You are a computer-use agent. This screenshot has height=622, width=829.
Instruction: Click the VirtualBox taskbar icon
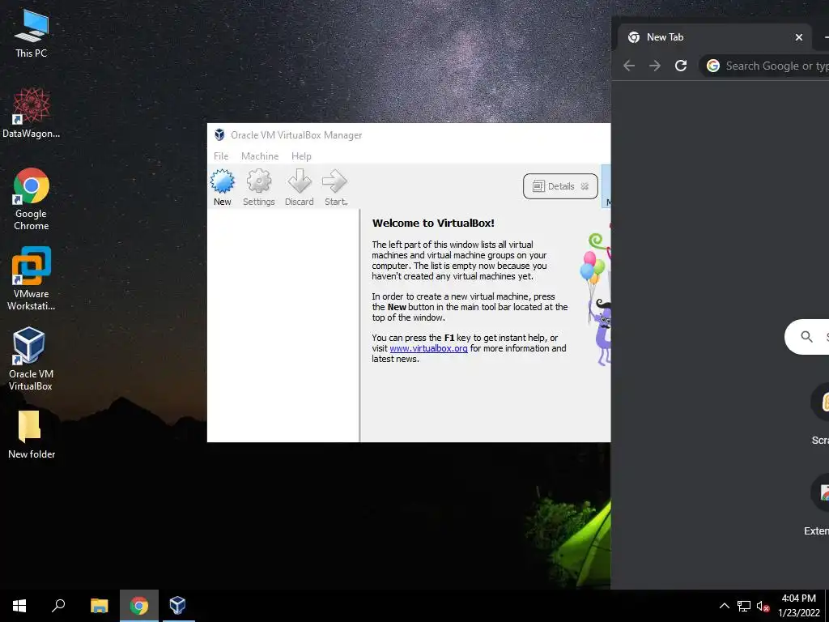177,606
